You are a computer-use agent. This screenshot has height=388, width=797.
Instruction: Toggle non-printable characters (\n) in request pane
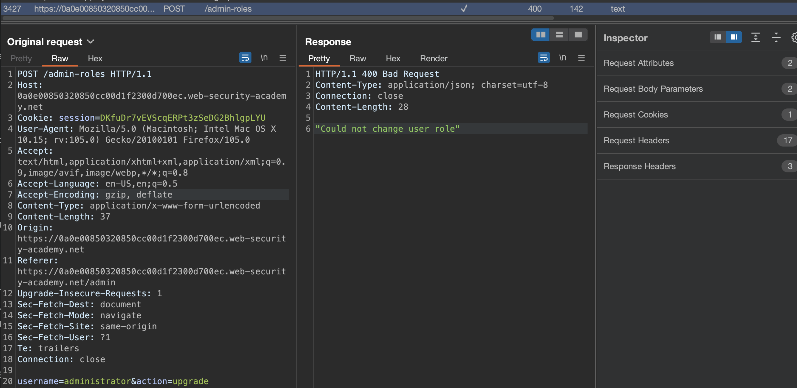click(x=264, y=58)
